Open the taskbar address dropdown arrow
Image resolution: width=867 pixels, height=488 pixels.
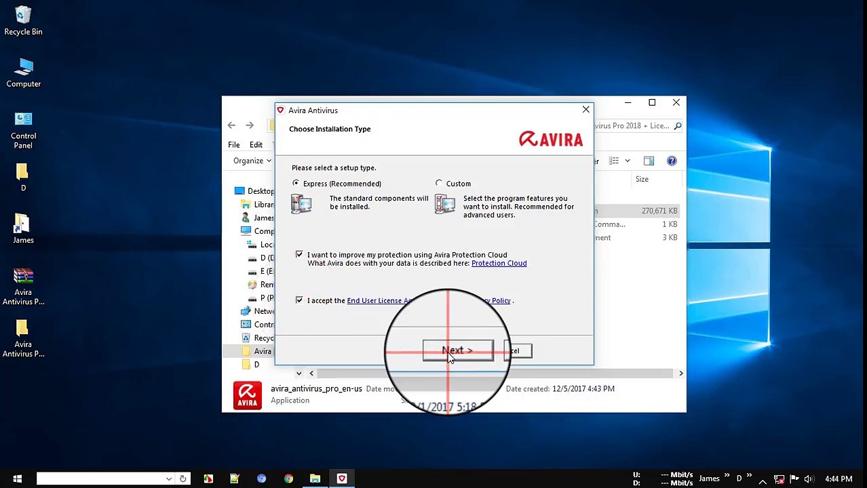[169, 479]
